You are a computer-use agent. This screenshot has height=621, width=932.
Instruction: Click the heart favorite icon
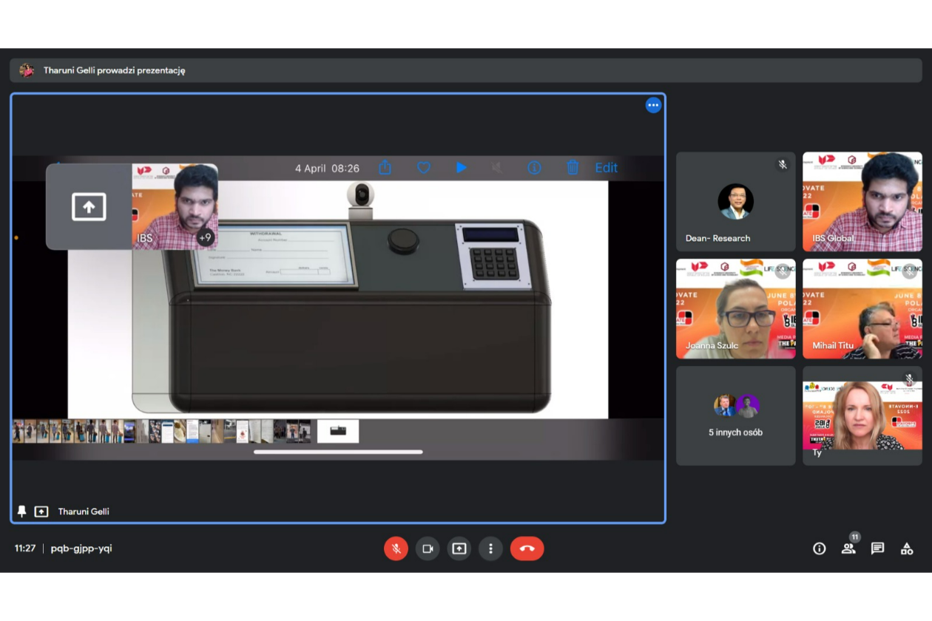coord(424,168)
